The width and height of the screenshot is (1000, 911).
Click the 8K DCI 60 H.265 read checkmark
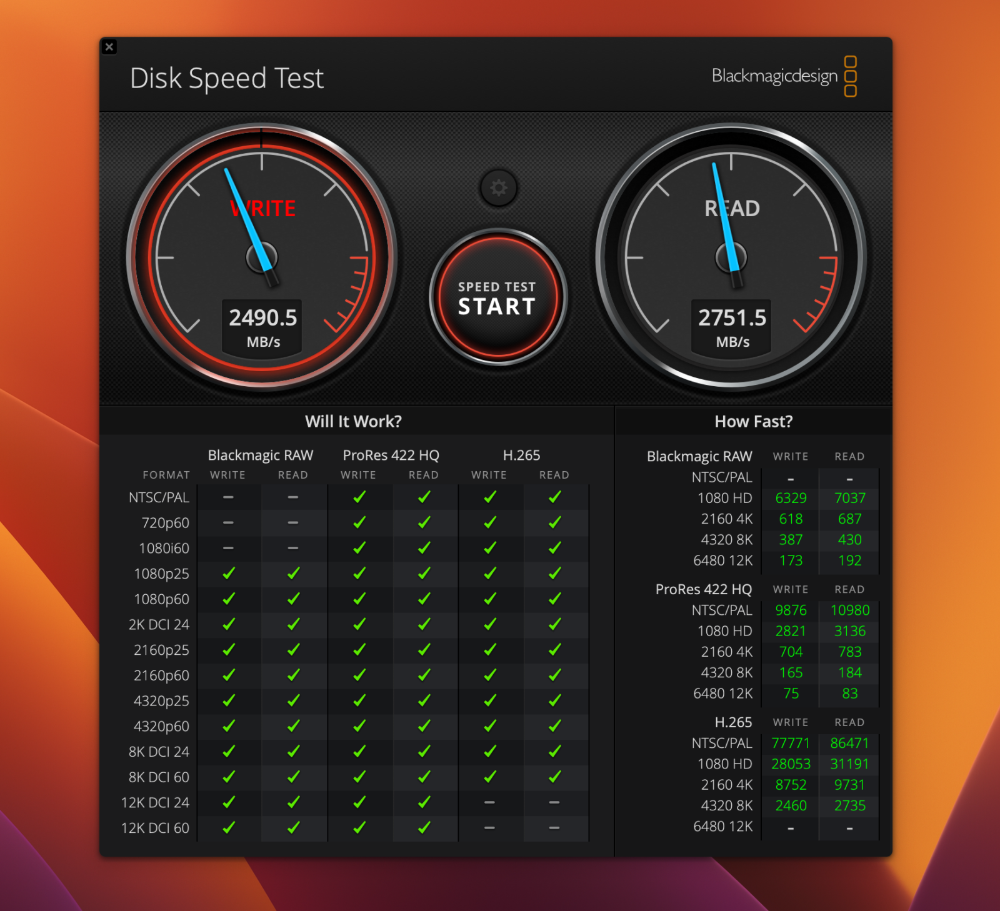[554, 777]
